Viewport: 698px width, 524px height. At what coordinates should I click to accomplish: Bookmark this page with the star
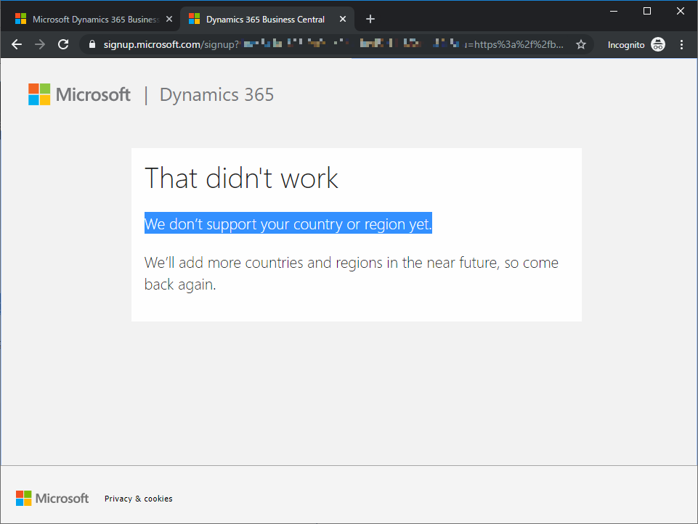click(x=581, y=44)
